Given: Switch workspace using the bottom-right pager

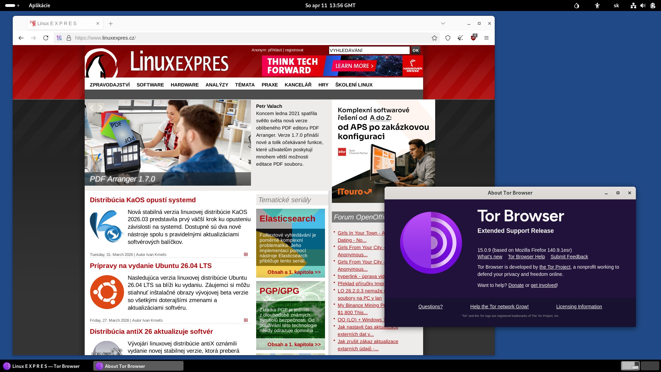Looking at the screenshot, I should (x=649, y=366).
